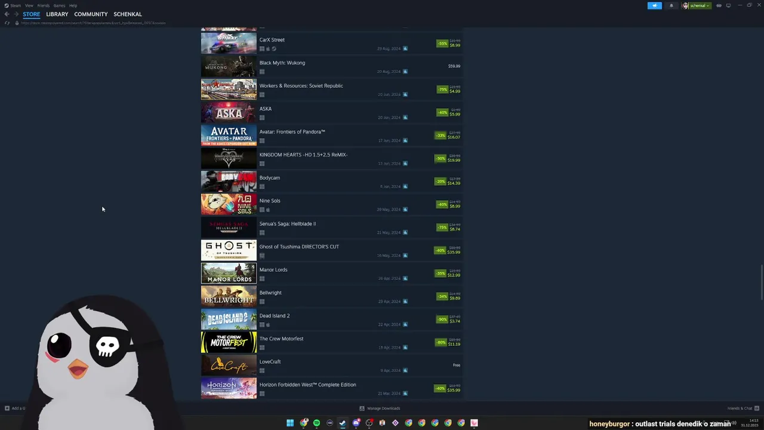Click the Manage Downloads icon
764x430 pixels.
(x=362, y=408)
